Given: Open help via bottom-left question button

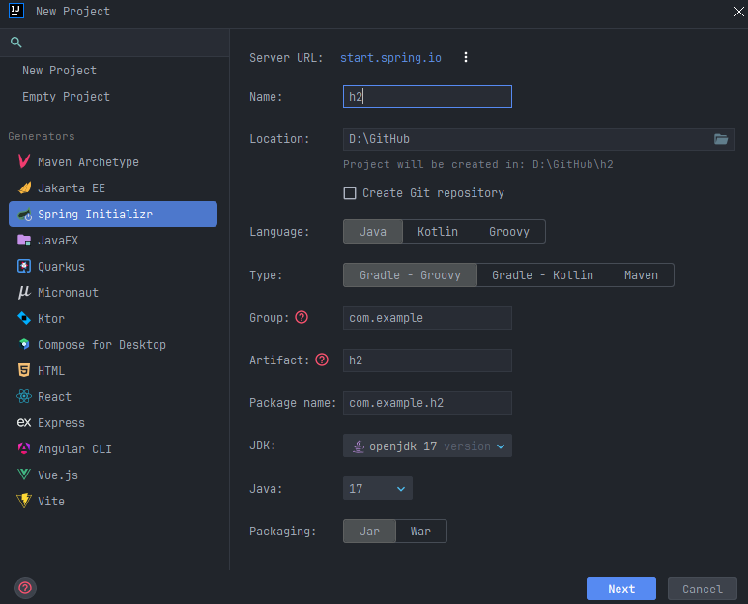Looking at the screenshot, I should pyautogui.click(x=25, y=588).
